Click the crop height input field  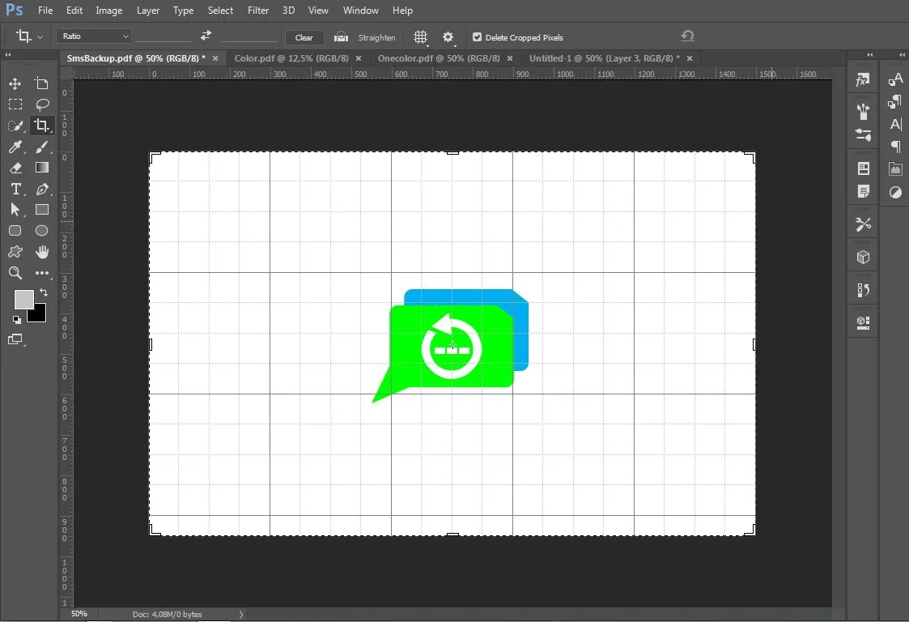point(248,36)
